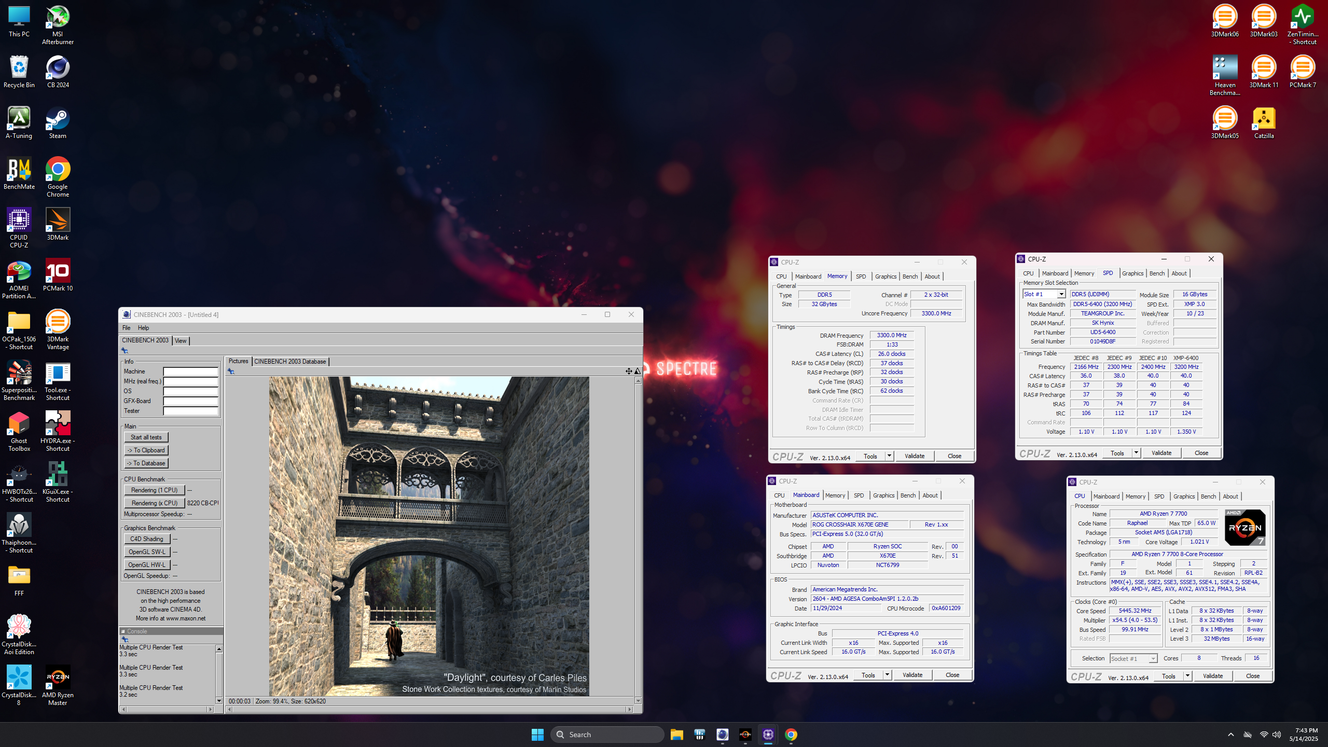
Task: Launch Catzilla desktop icon
Action: [x=1264, y=122]
